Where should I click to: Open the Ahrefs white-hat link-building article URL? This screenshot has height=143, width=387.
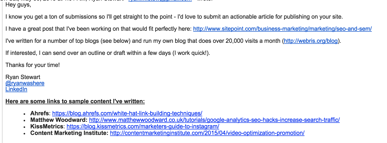pos(127,113)
